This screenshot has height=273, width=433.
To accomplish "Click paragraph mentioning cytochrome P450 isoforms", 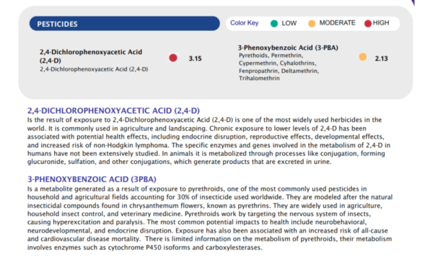I will 210,218.
